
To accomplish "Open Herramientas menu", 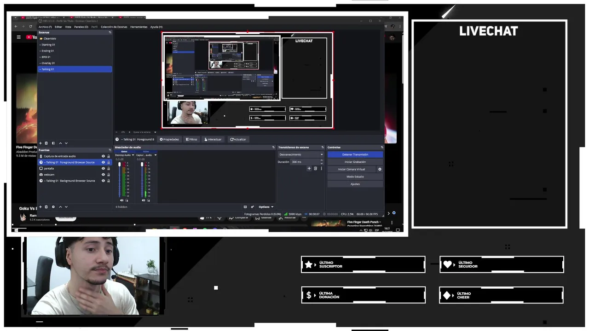I will tap(139, 27).
